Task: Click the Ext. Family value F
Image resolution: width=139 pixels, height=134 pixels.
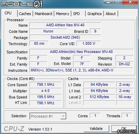Action: [38, 64]
